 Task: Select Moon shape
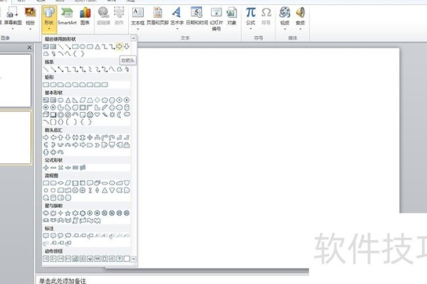click(x=120, y=115)
